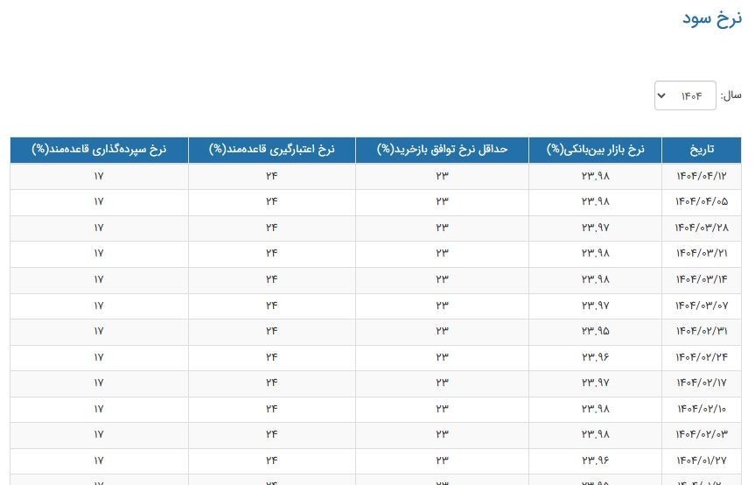
Task: Select the نرخ اعتبارگیری قاعده‌مند(%) column header
Action: coord(271,150)
